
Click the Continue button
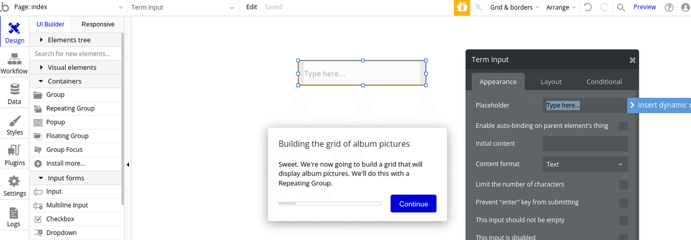click(413, 204)
